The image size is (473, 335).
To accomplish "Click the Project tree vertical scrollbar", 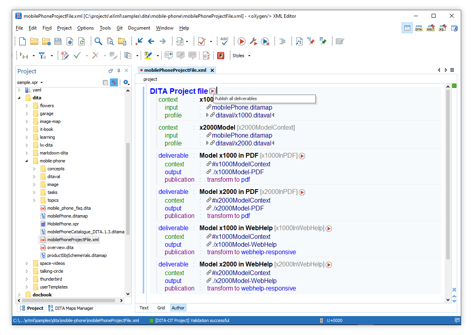I will [x=128, y=189].
